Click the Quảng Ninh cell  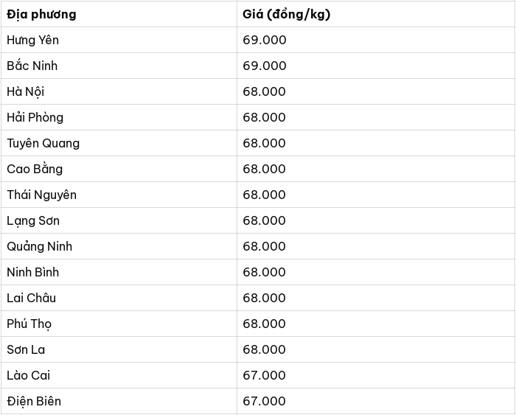coord(119,246)
